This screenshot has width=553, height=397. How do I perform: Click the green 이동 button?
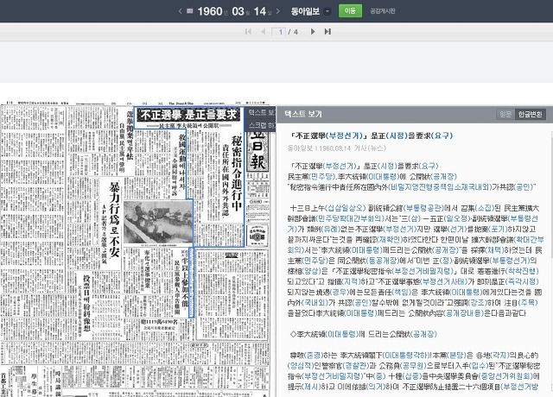click(x=350, y=11)
